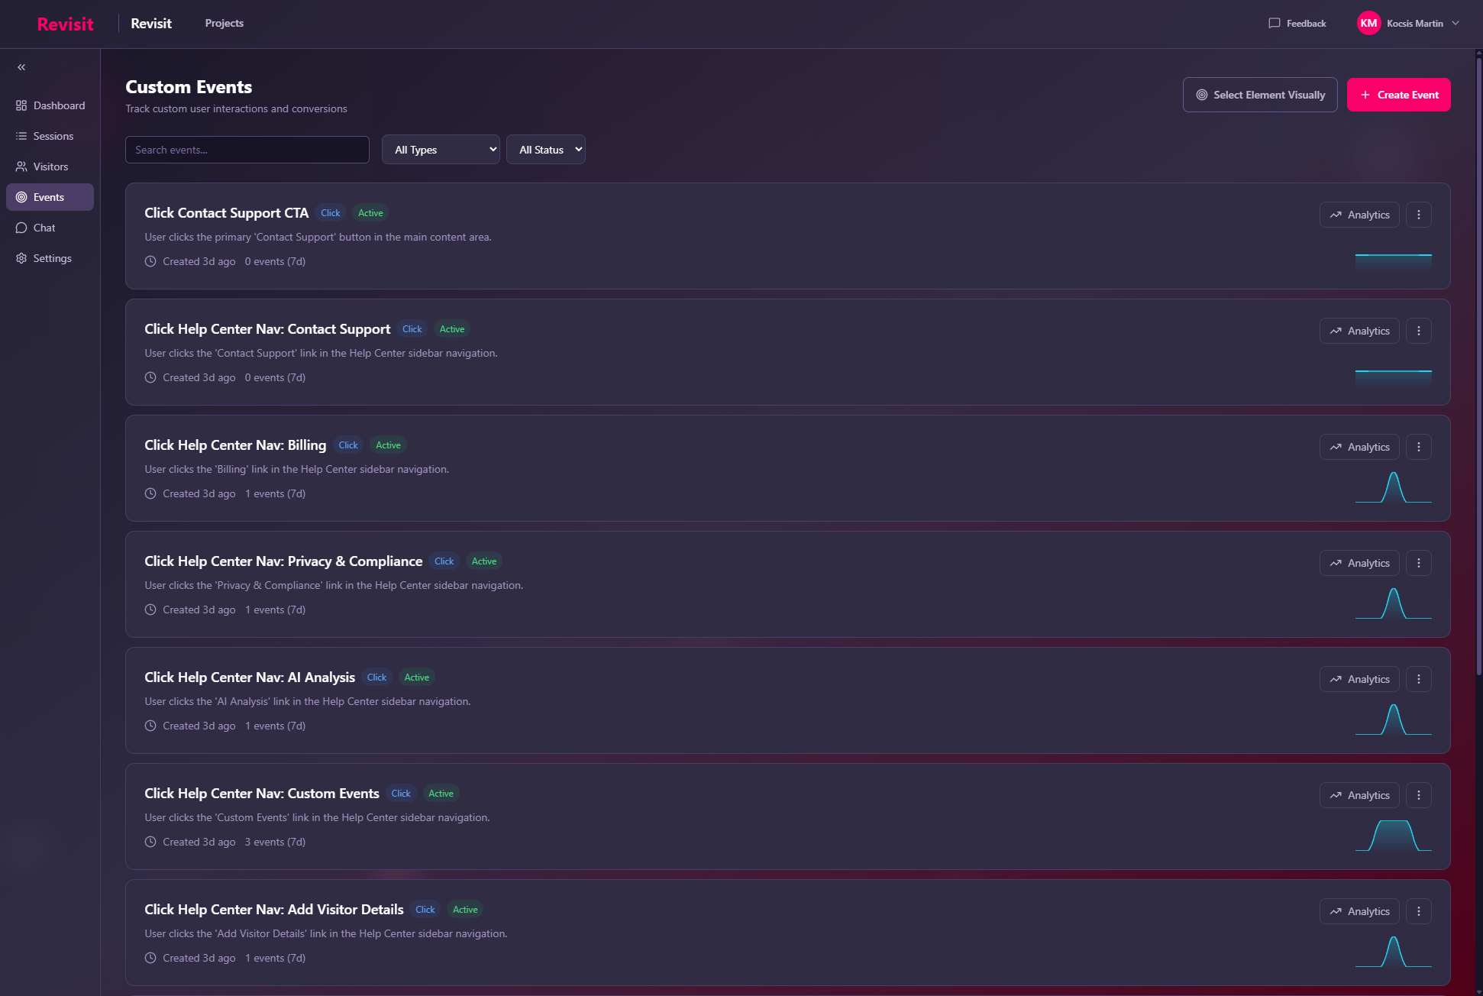Select Sessions in the sidebar
This screenshot has width=1483, height=996.
click(x=50, y=136)
